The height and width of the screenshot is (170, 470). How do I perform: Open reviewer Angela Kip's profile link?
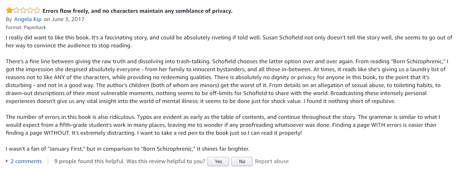click(28, 19)
